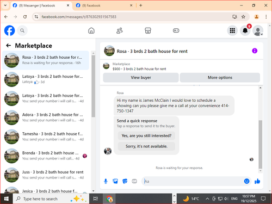Screen dimensions: 272x204
Task: Send a thumbs-up like
Action: coord(257,181)
